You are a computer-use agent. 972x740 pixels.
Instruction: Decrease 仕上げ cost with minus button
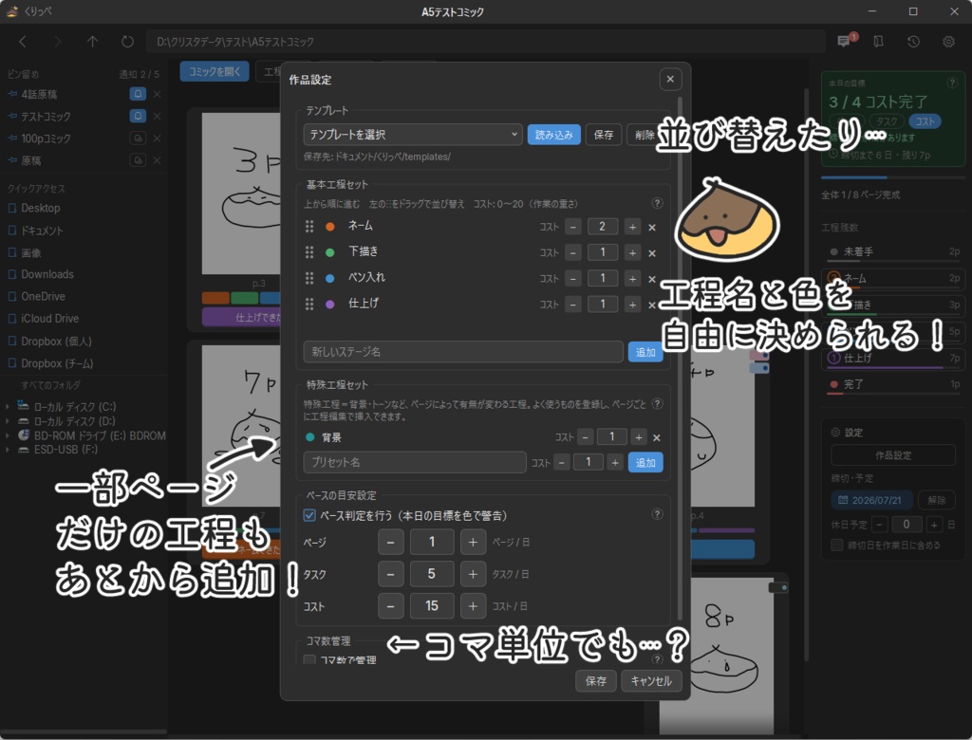(572, 305)
